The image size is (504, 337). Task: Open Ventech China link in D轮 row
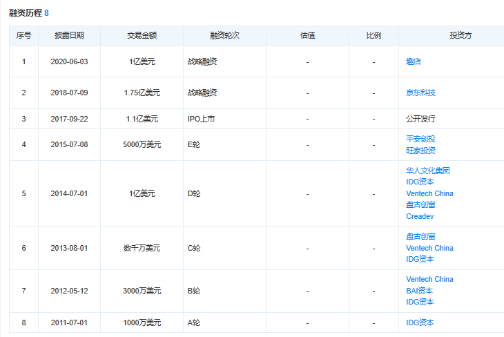click(x=429, y=193)
